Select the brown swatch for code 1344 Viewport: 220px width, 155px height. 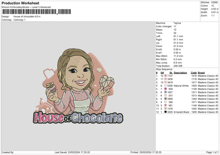point(166,99)
